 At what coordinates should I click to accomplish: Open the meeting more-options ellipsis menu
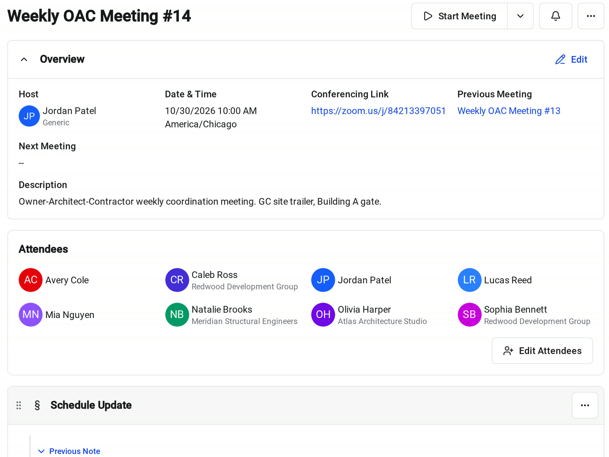(591, 16)
